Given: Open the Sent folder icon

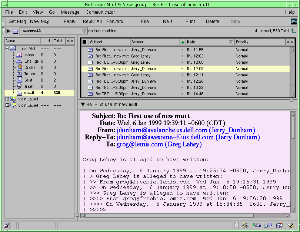Looking at the screenshot, I should (x=19, y=80).
